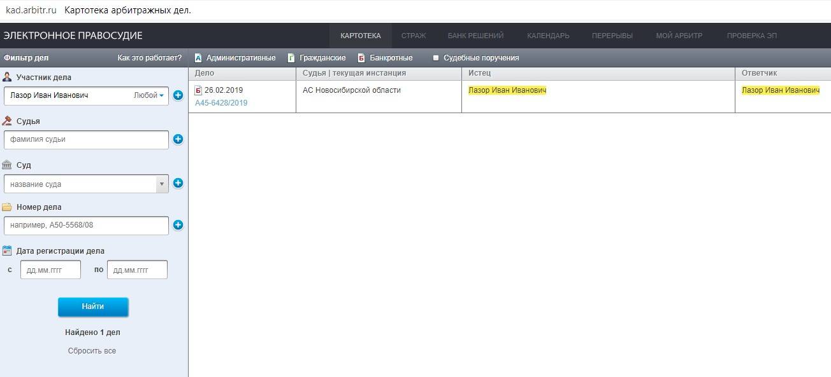Select Административные case type filter icon

tap(198, 58)
